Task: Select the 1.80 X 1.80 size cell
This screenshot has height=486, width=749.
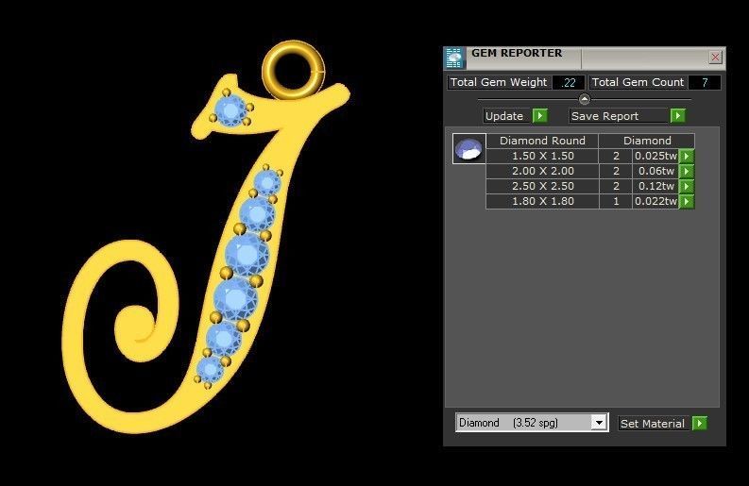Action: point(543,201)
